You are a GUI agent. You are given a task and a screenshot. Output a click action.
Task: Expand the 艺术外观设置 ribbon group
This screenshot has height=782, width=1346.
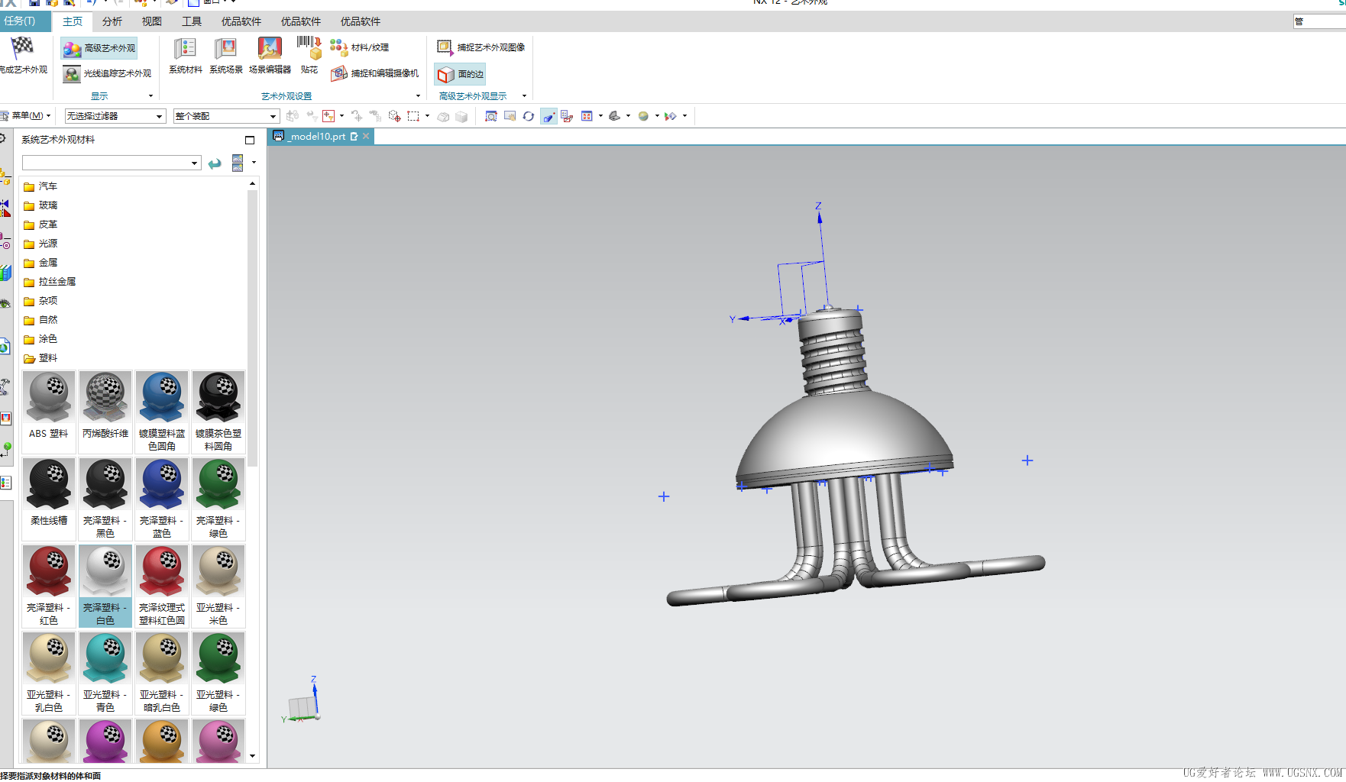point(418,96)
